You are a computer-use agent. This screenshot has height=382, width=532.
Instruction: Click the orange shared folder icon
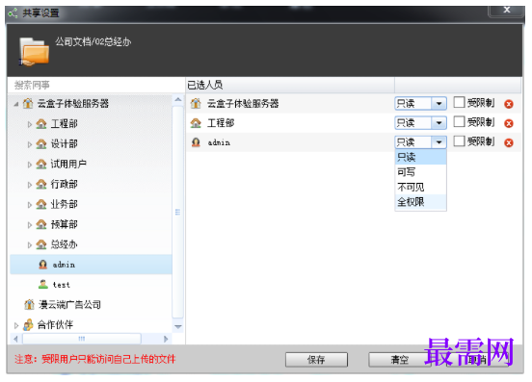tap(34, 51)
